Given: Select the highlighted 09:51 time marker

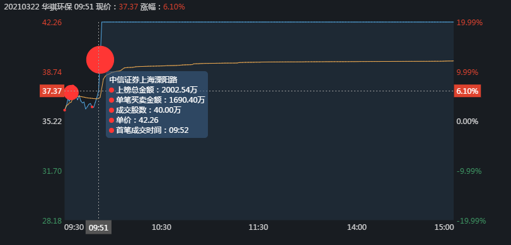Looking at the screenshot, I should click(98, 227).
